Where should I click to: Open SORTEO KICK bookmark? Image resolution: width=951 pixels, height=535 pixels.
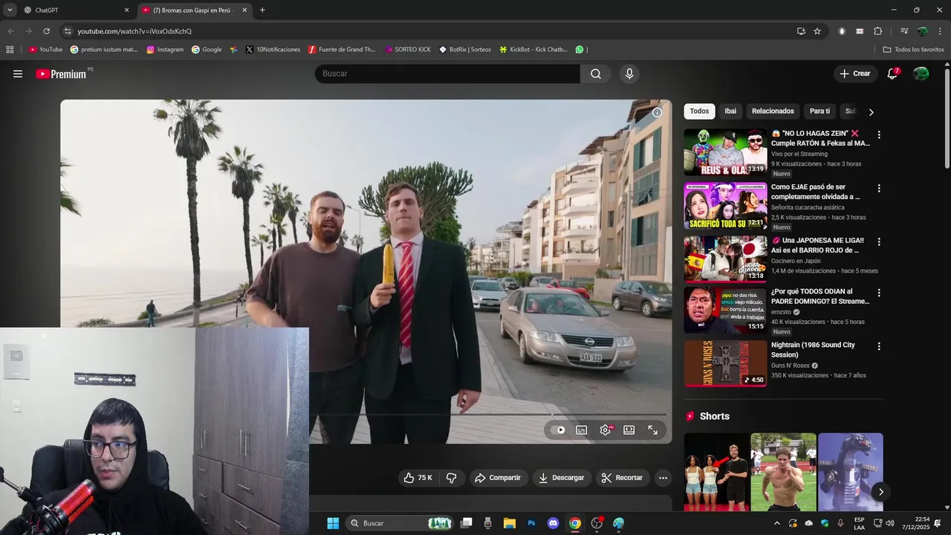point(408,50)
